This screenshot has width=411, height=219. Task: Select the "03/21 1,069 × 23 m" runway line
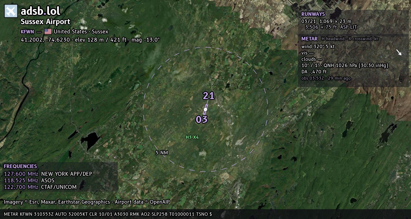[x=326, y=21]
